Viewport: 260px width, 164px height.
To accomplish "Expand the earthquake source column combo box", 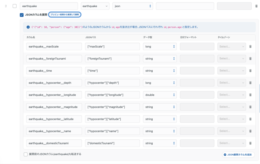I will pyautogui.click(x=95, y=6).
